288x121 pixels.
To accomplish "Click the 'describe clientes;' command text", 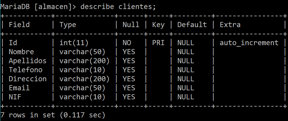I will 118,7.
